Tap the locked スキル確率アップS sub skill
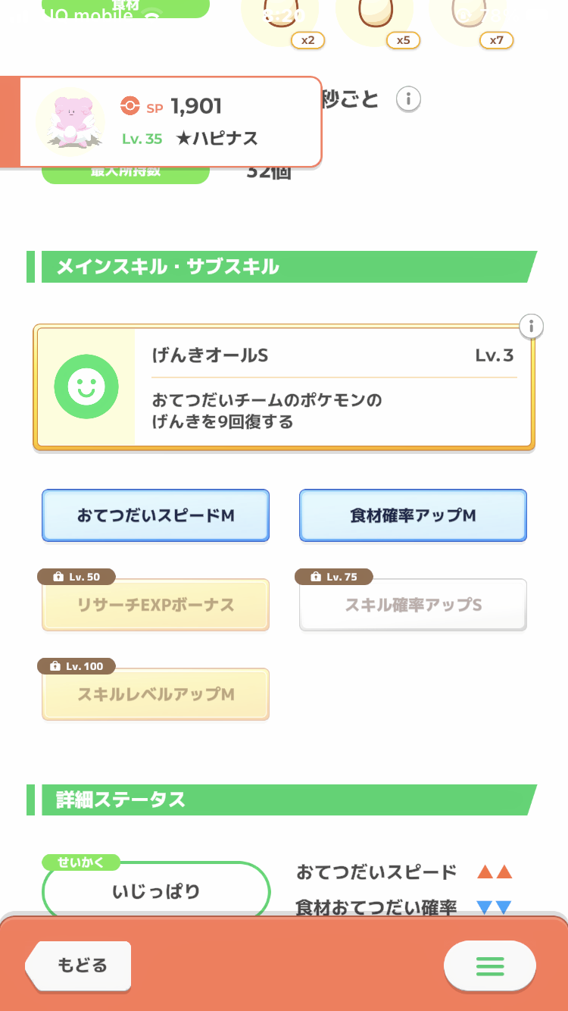Screen dimensions: 568x1011 click(413, 606)
